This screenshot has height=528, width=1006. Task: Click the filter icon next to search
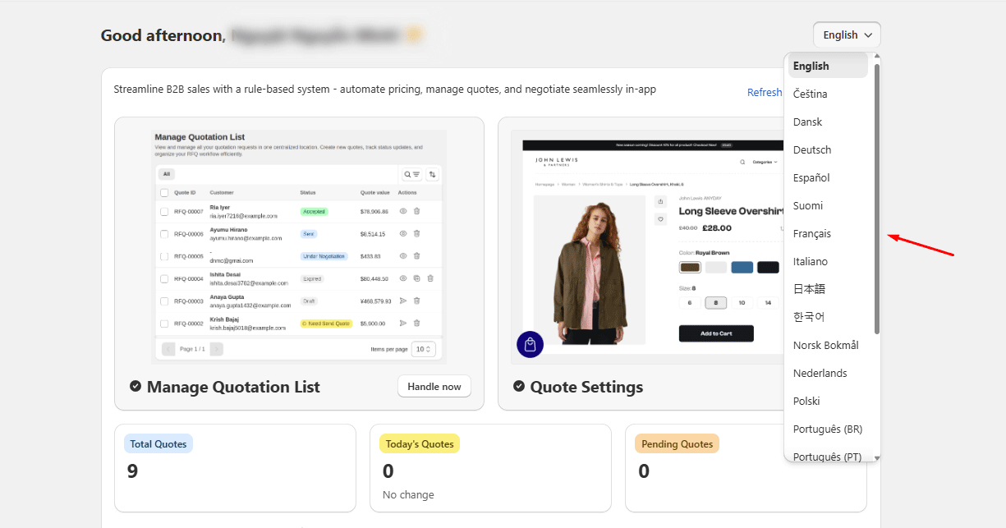click(x=416, y=174)
